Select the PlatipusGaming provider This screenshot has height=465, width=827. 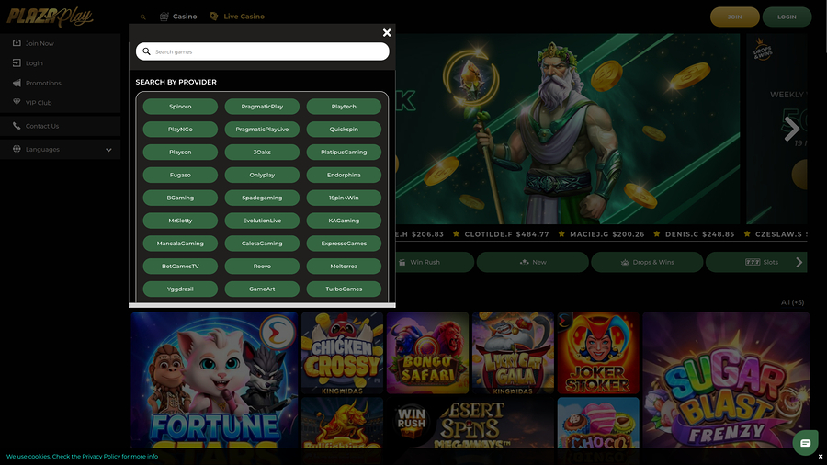point(344,152)
